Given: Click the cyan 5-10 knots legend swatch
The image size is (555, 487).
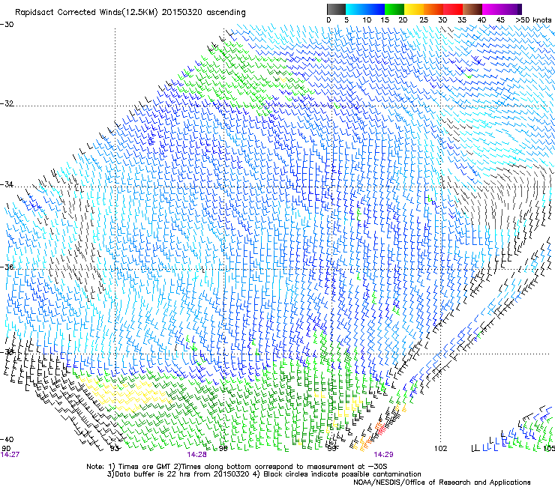Looking at the screenshot, I should [355, 9].
